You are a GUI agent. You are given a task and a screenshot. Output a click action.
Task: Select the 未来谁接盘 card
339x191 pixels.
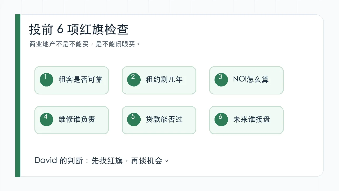pyautogui.click(x=247, y=120)
